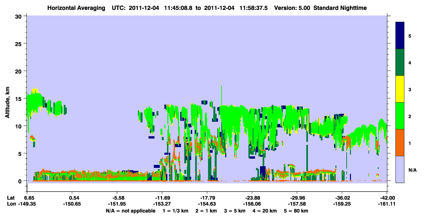Click the orange level 1 legend swatch

(x=400, y=142)
